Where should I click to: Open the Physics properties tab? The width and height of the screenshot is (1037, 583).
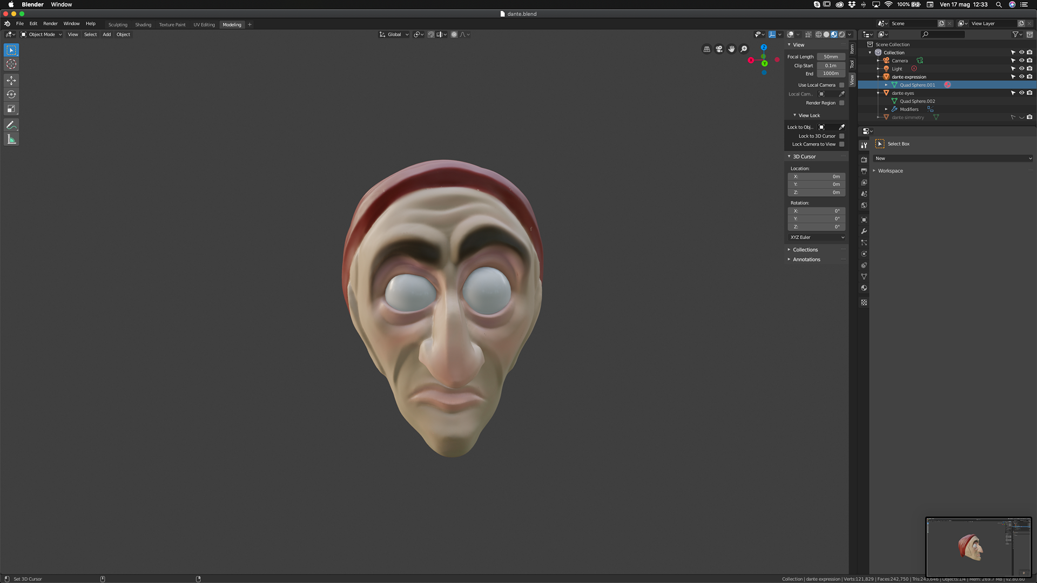tap(864, 254)
